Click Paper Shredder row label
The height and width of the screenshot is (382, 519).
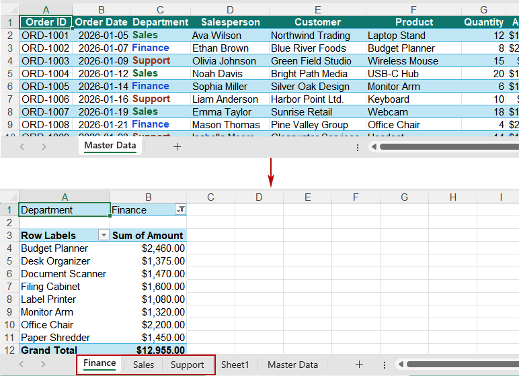[65, 338]
